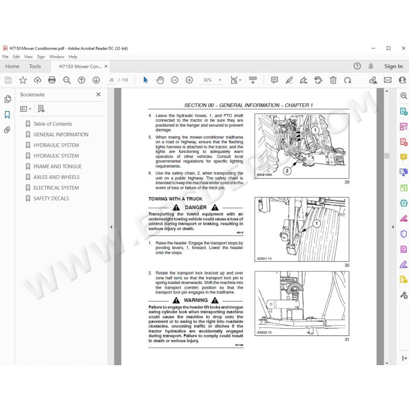Open the Comment tool in the right pane
The height and width of the screenshot is (409, 409).
pos(404,157)
